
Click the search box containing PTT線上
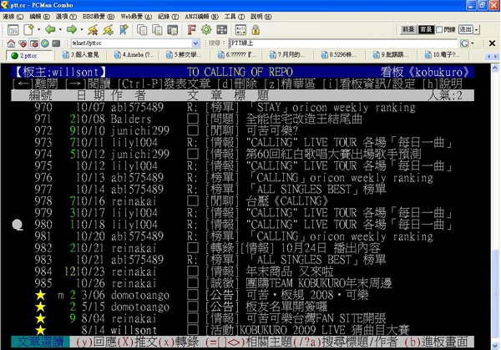(344, 43)
